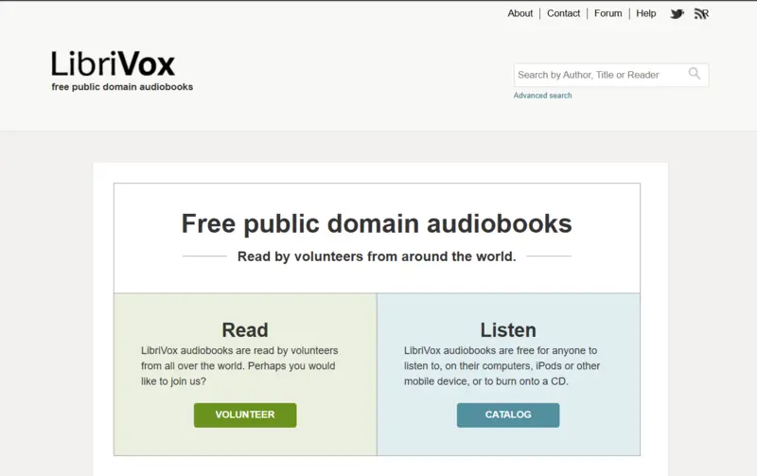Open the Help menu item
Image resolution: width=757 pixels, height=476 pixels.
tap(646, 13)
